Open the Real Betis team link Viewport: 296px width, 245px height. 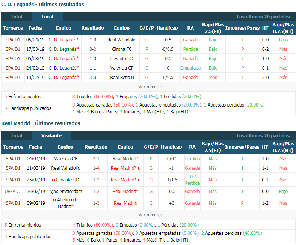[120, 78]
